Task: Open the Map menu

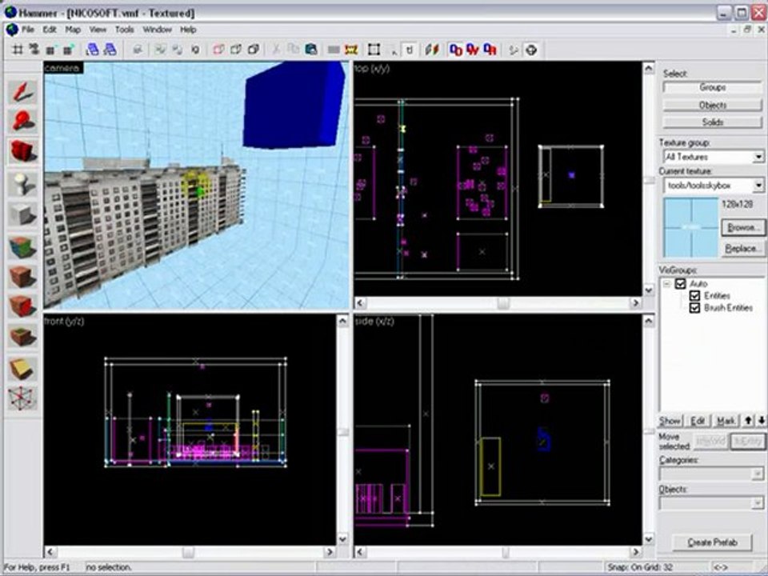Action: coord(73,30)
